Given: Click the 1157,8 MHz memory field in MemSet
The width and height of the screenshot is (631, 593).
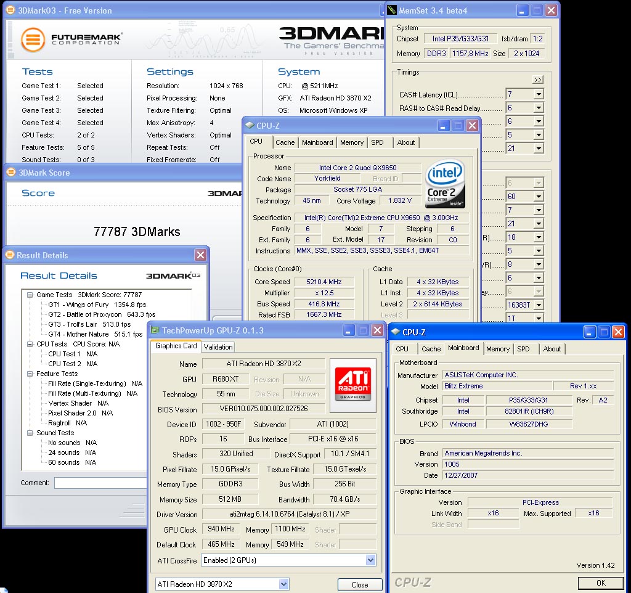Looking at the screenshot, I should (x=470, y=54).
